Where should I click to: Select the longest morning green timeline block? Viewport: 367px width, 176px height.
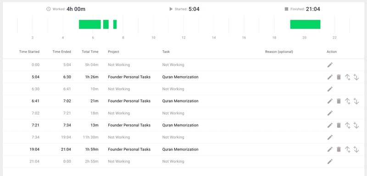[x=89, y=24]
